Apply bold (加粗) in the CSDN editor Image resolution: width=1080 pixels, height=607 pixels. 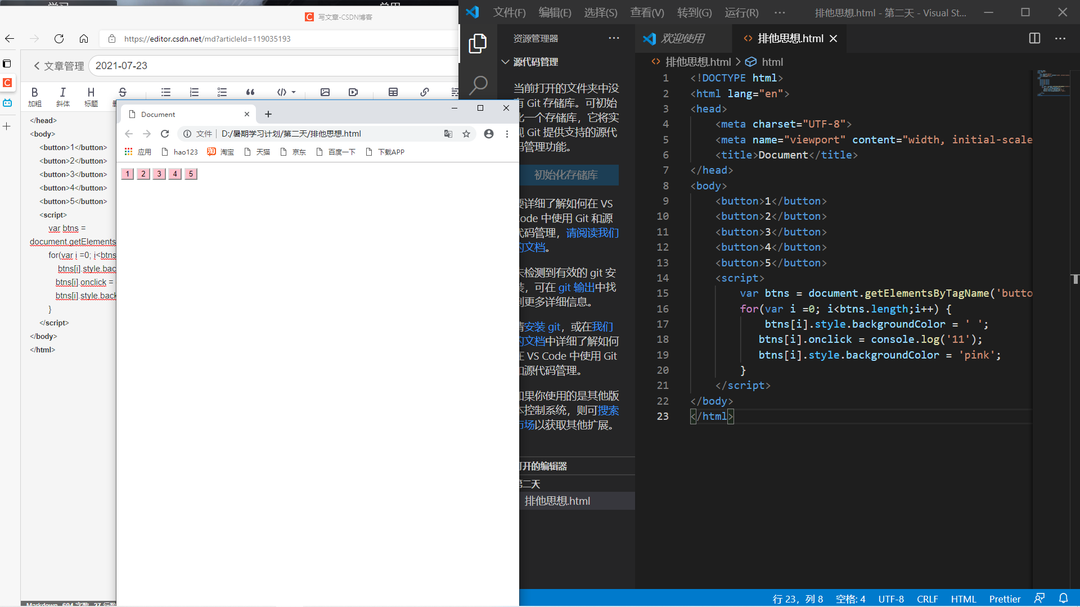pyautogui.click(x=35, y=96)
